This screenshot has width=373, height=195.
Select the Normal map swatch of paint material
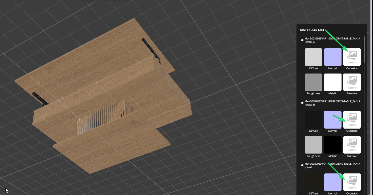(333, 182)
